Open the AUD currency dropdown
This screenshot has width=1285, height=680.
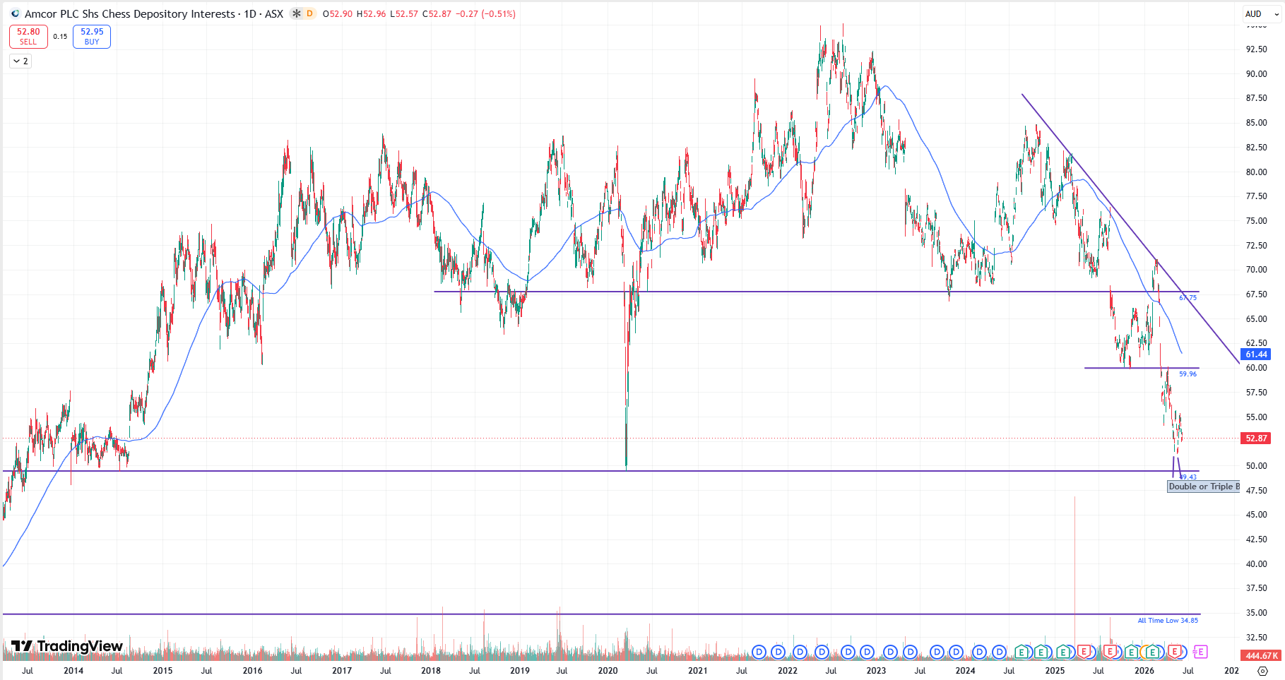point(1262,13)
